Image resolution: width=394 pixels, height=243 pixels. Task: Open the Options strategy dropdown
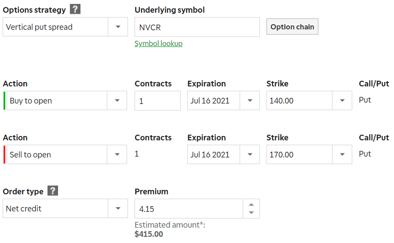coord(65,27)
